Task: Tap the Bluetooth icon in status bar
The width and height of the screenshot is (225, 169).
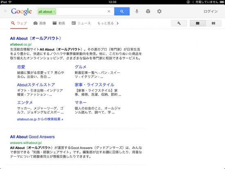Action: 193,2
